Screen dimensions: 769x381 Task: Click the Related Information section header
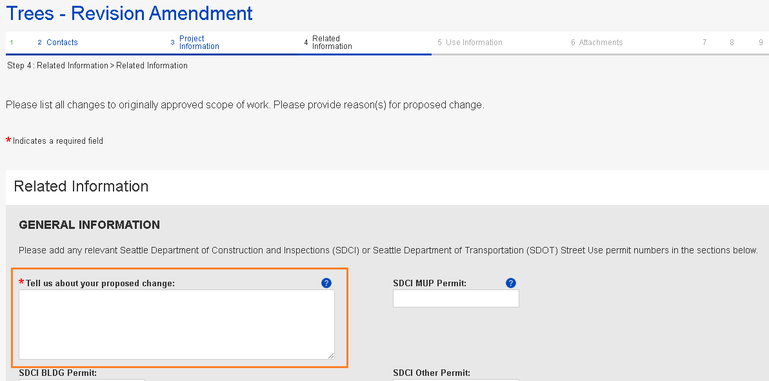81,186
